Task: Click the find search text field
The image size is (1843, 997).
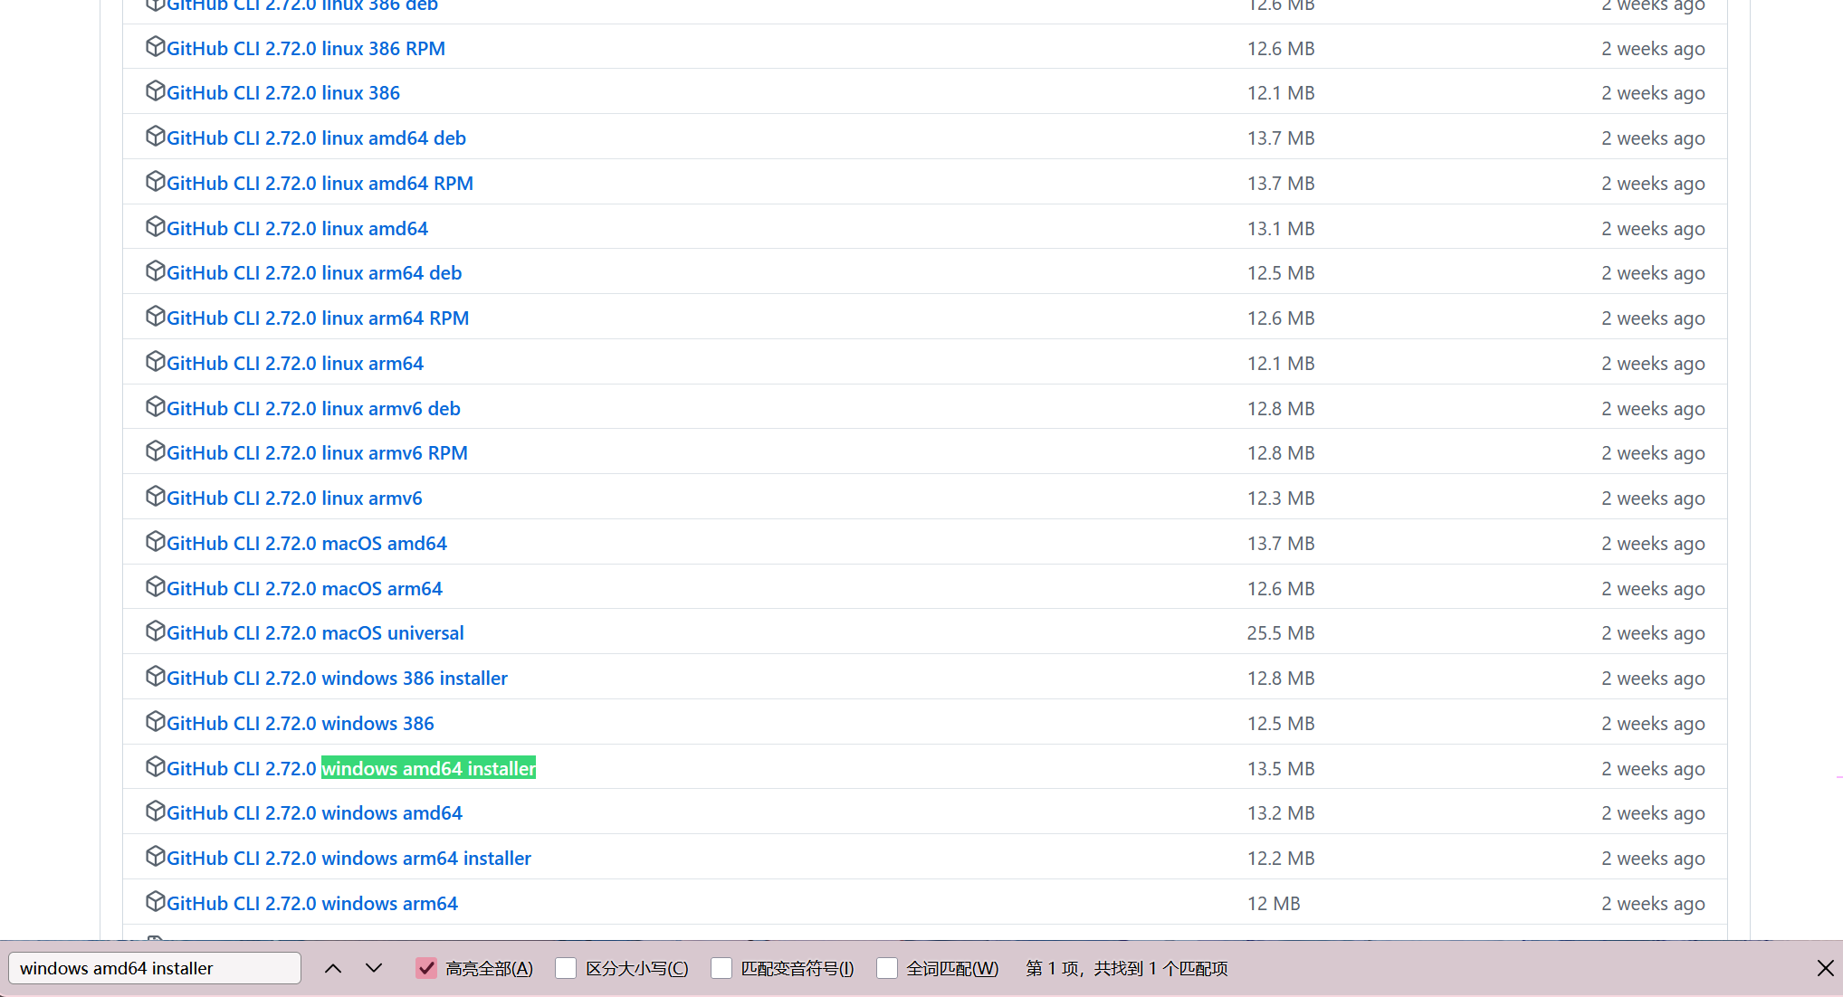Action: [154, 968]
